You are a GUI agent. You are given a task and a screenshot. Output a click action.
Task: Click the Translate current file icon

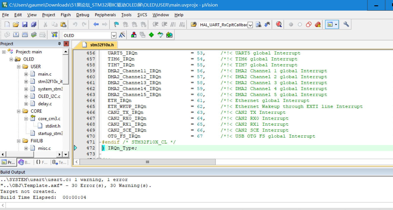7,35
